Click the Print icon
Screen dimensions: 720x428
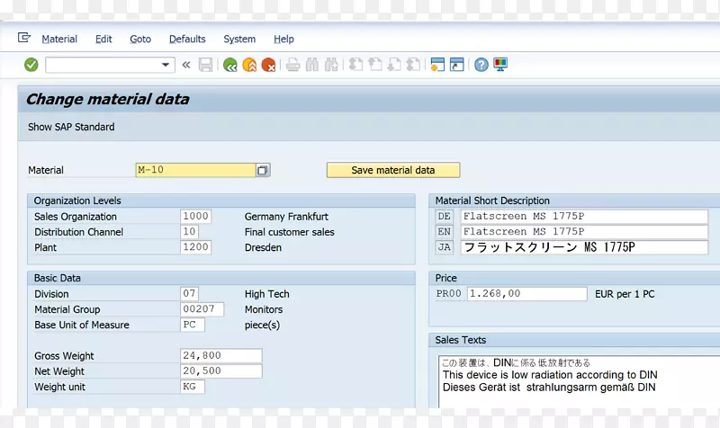pos(292,65)
